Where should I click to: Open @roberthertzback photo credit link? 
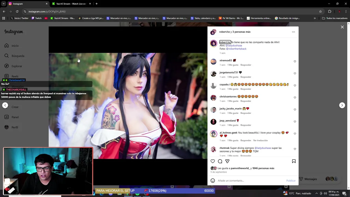tap(236, 49)
